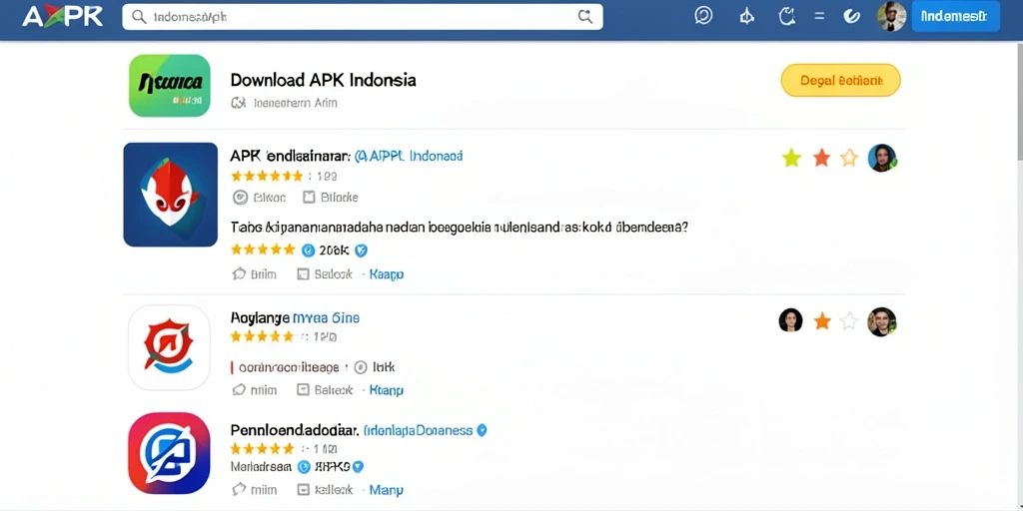1023x511 pixels.
Task: Click the Pennloendadodiaar app title
Action: coord(295,430)
